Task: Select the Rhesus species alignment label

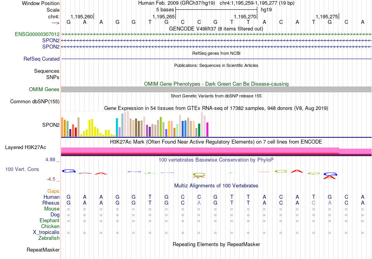Action: click(51, 203)
